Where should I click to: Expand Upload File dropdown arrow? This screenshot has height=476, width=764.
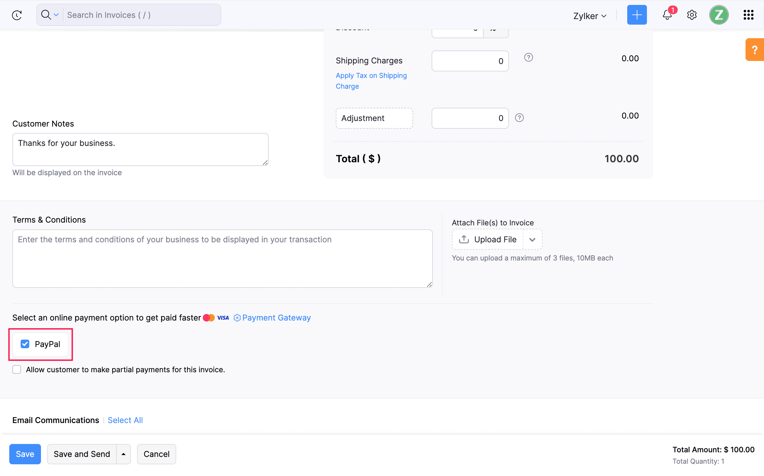[531, 239]
